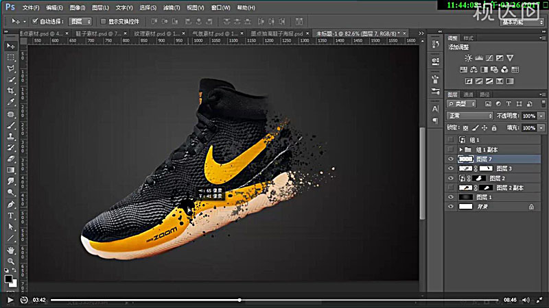Toggle the auto-select checkbox

pyautogui.click(x=35, y=21)
